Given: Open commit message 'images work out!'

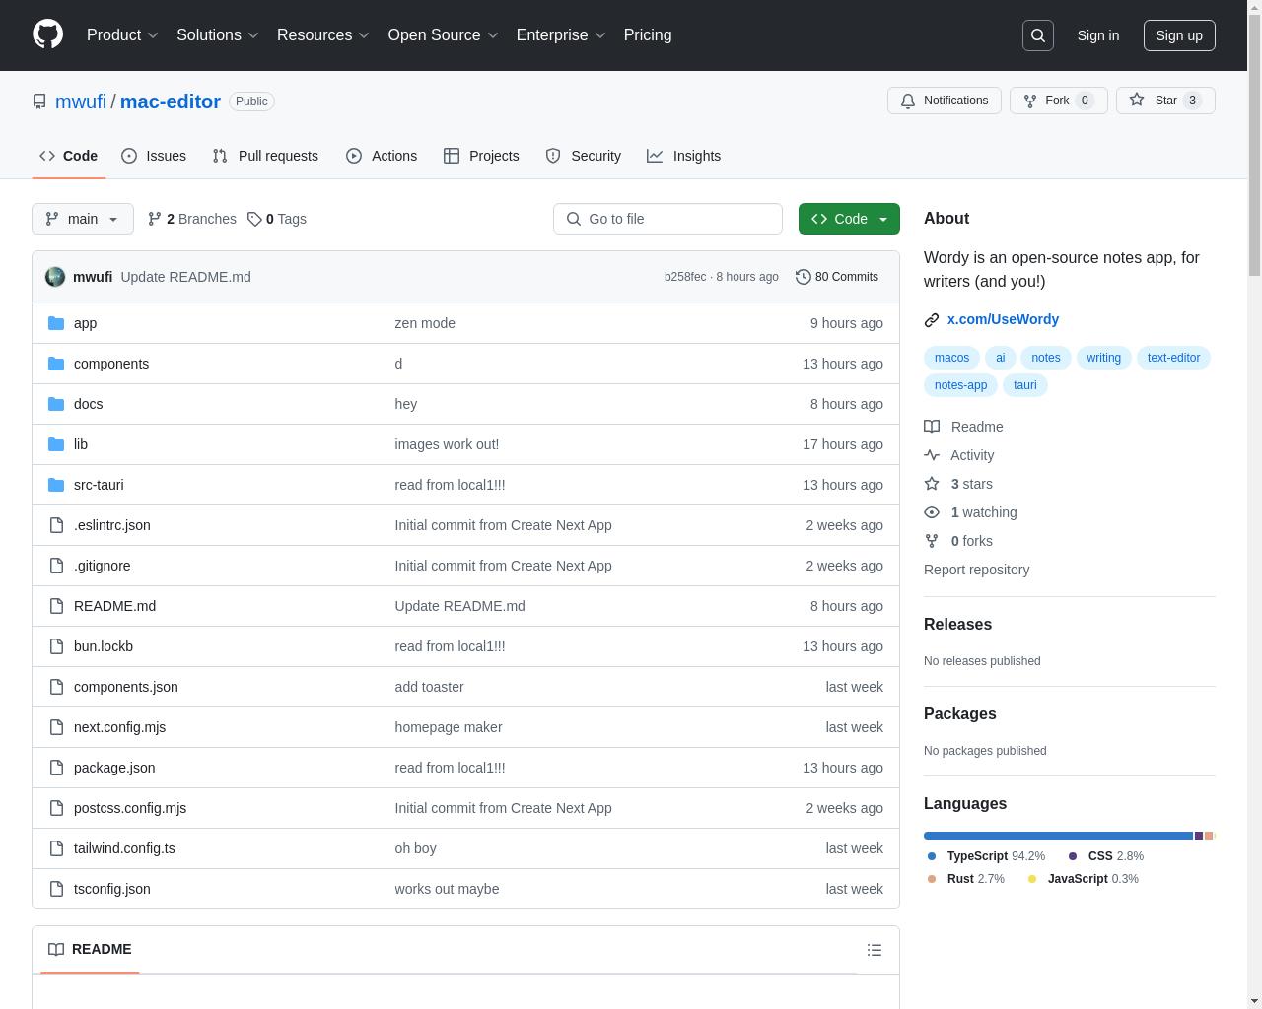Looking at the screenshot, I should (447, 444).
